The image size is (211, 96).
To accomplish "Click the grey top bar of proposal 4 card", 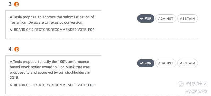I will click(x=53, y=55).
